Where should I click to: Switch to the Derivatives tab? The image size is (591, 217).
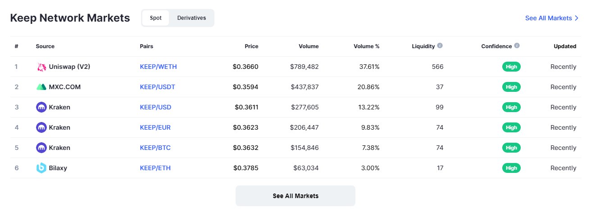[x=191, y=18]
